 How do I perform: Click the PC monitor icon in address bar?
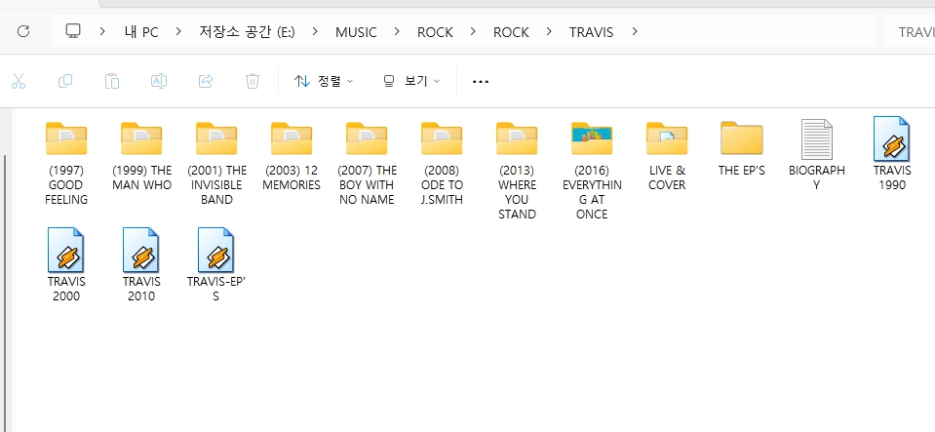tap(73, 31)
